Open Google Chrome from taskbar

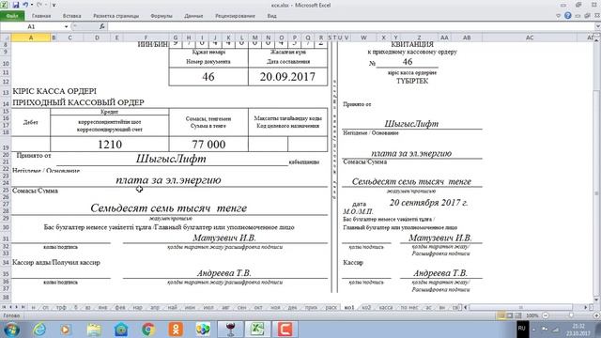148,330
